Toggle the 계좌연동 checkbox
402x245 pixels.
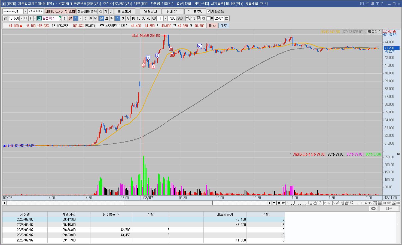[209, 11]
